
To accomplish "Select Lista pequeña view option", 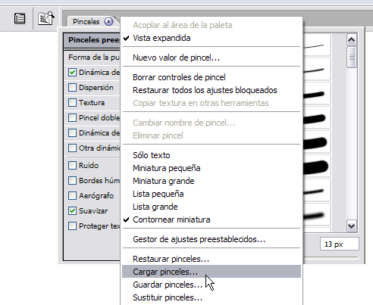I will click(212, 194).
